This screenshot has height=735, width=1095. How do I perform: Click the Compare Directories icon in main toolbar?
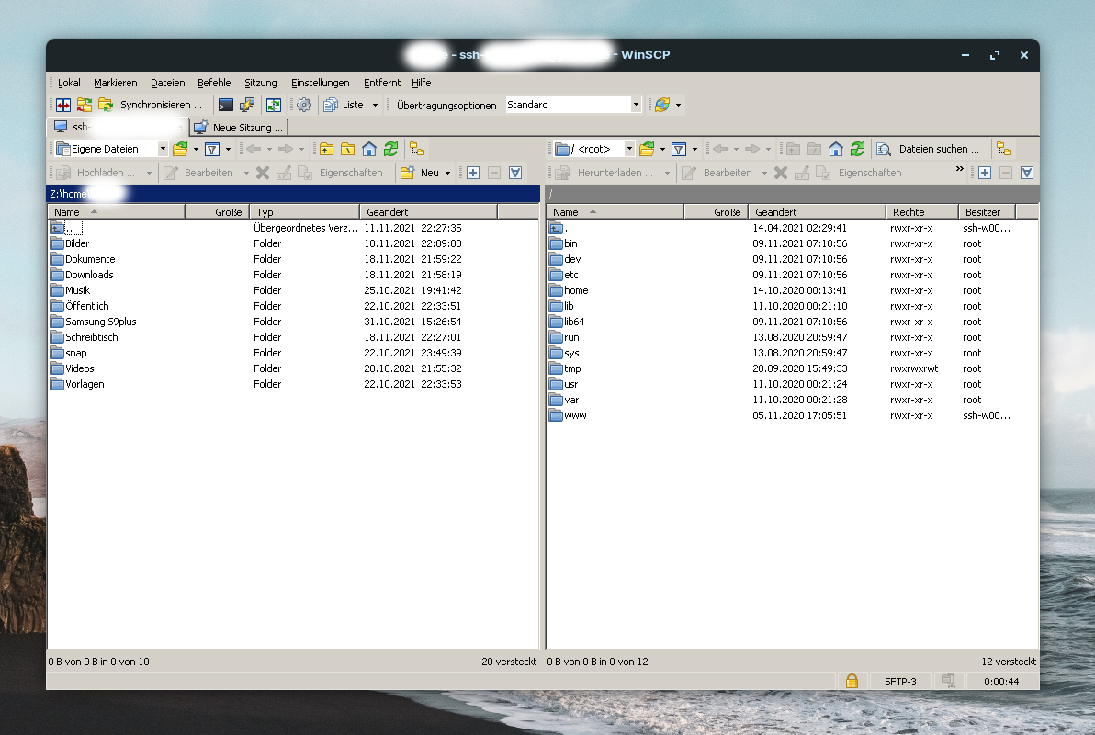pos(63,105)
